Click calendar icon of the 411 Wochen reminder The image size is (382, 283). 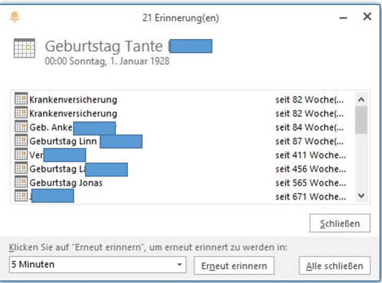pos(21,154)
